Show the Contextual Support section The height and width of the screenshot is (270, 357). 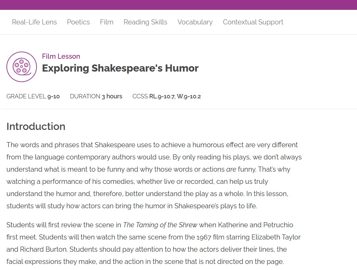point(253,22)
